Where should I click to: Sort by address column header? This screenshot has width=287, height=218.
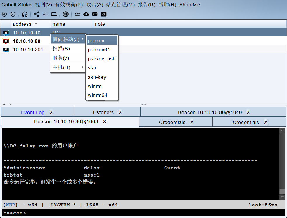(31, 24)
